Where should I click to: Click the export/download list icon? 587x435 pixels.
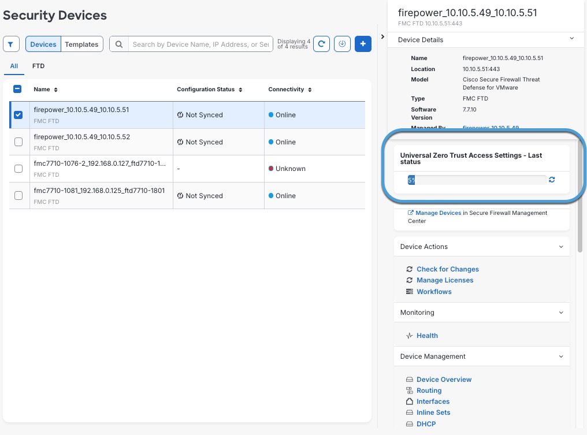342,44
